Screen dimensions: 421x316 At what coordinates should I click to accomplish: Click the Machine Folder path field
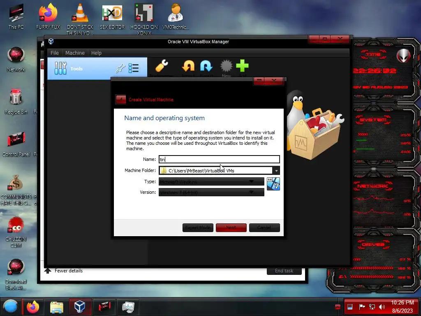[215, 171]
